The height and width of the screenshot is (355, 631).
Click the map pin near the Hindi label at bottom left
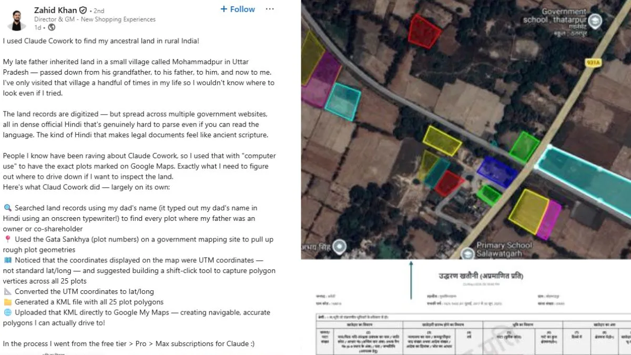point(340,246)
